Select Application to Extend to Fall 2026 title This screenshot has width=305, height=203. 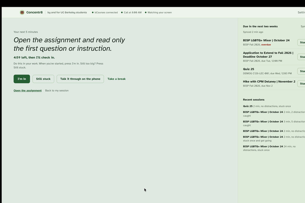268,55
